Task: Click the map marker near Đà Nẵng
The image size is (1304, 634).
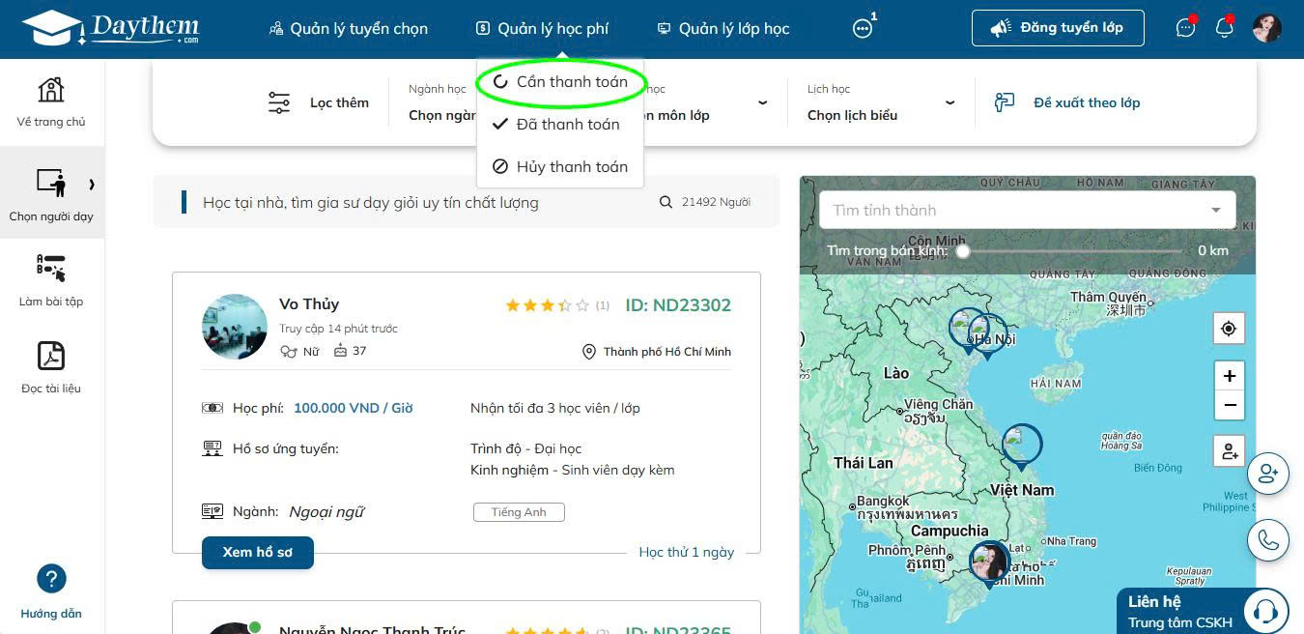Action: (1021, 447)
